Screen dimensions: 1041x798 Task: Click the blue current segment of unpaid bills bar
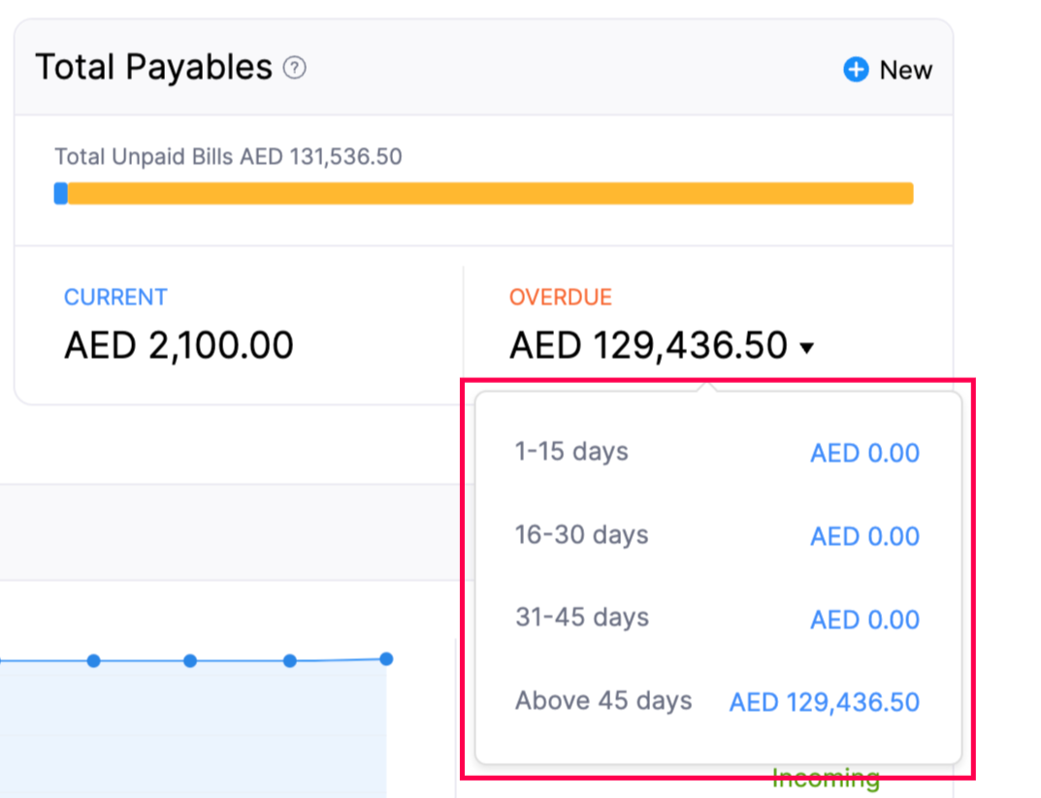click(x=61, y=194)
